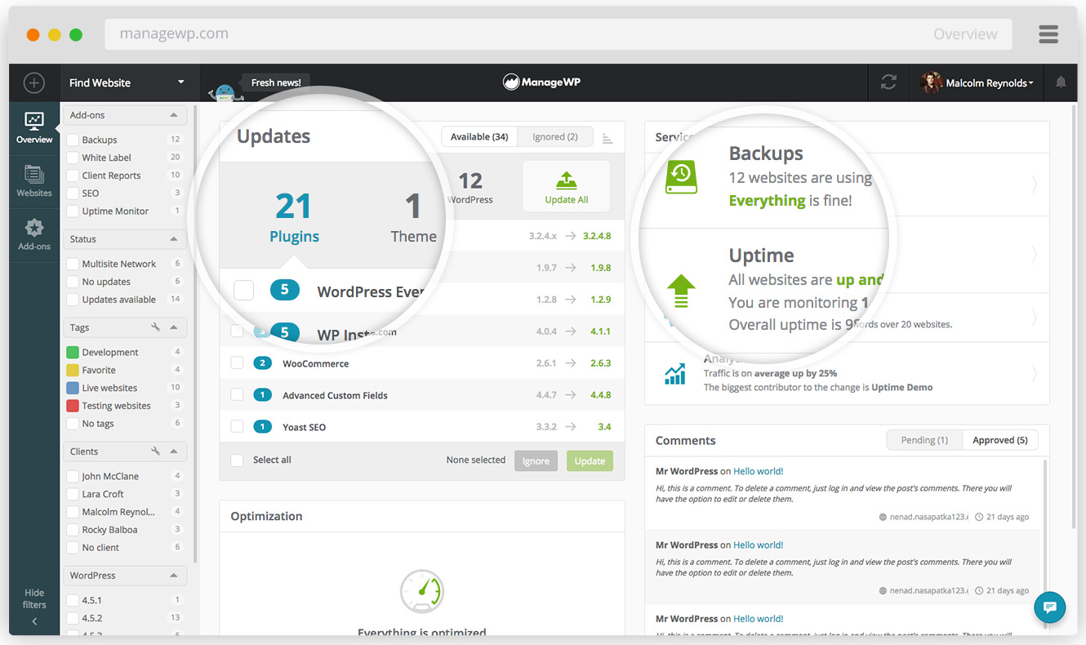Open the Overview panel in the sidebar
1086x645 pixels.
pos(33,127)
